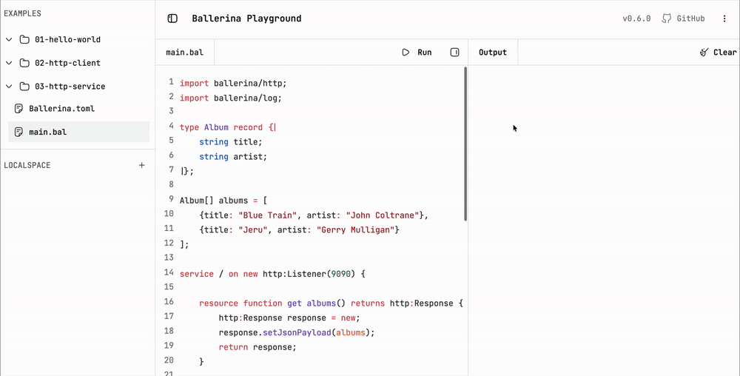Add new item to LOCALSPACE
740x376 pixels.
tap(141, 165)
